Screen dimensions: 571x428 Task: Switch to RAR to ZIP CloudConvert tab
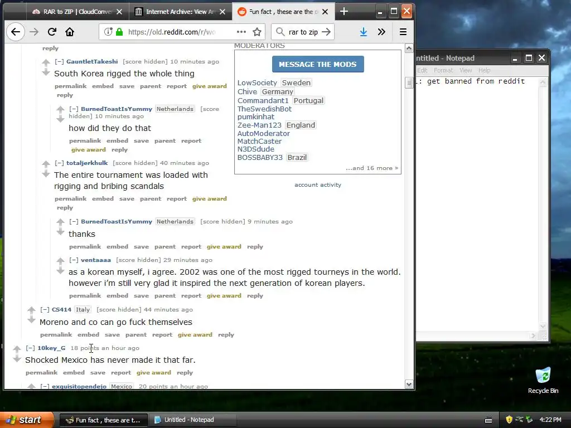[77, 12]
